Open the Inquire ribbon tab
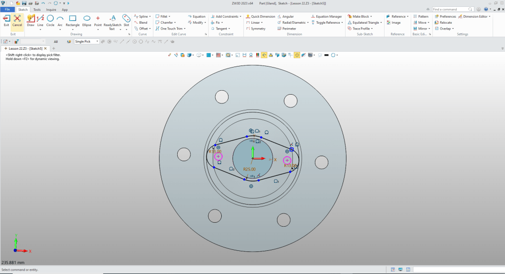The width and height of the screenshot is (505, 274). (51, 9)
